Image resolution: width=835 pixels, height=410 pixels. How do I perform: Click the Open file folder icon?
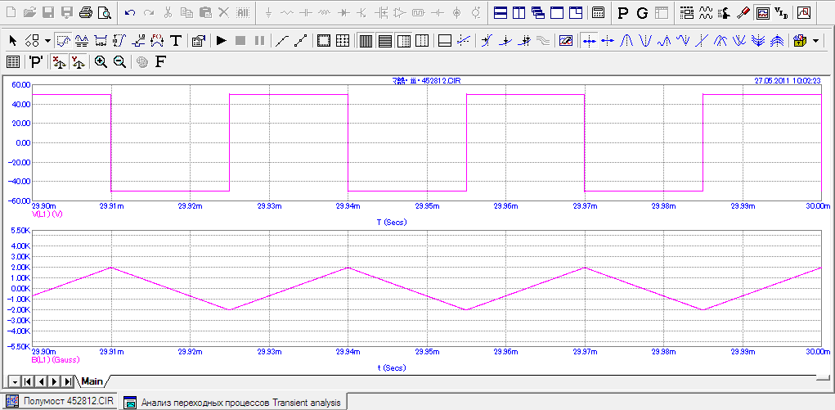[x=30, y=13]
